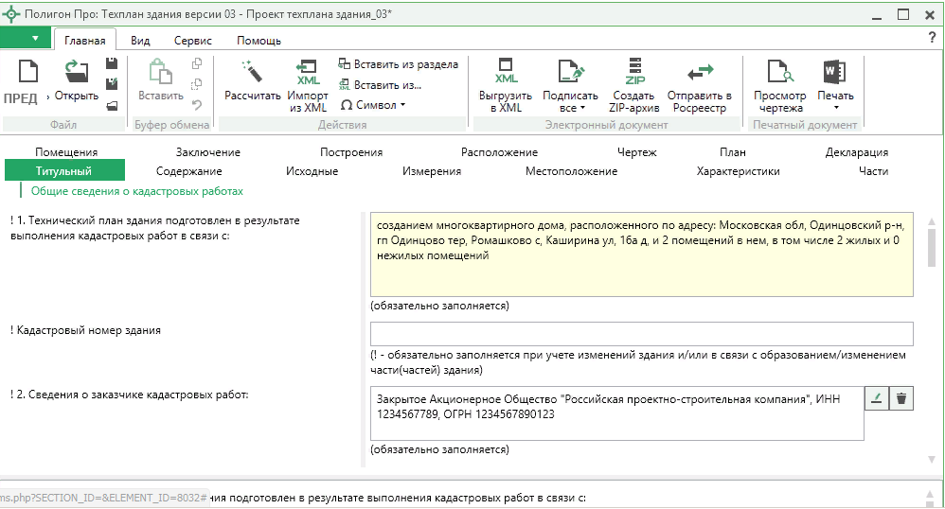Click Общие сведения о кадастровых работах link

(x=137, y=191)
